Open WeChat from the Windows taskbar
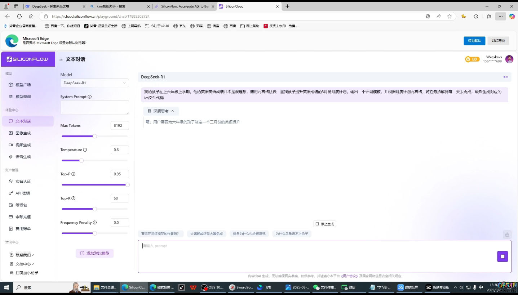This screenshot has height=295, width=518. point(349,287)
